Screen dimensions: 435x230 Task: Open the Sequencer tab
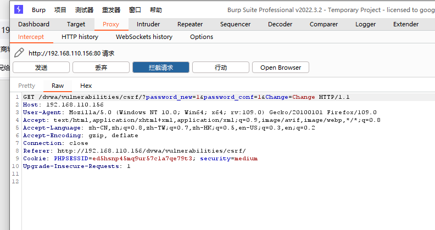[235, 24]
